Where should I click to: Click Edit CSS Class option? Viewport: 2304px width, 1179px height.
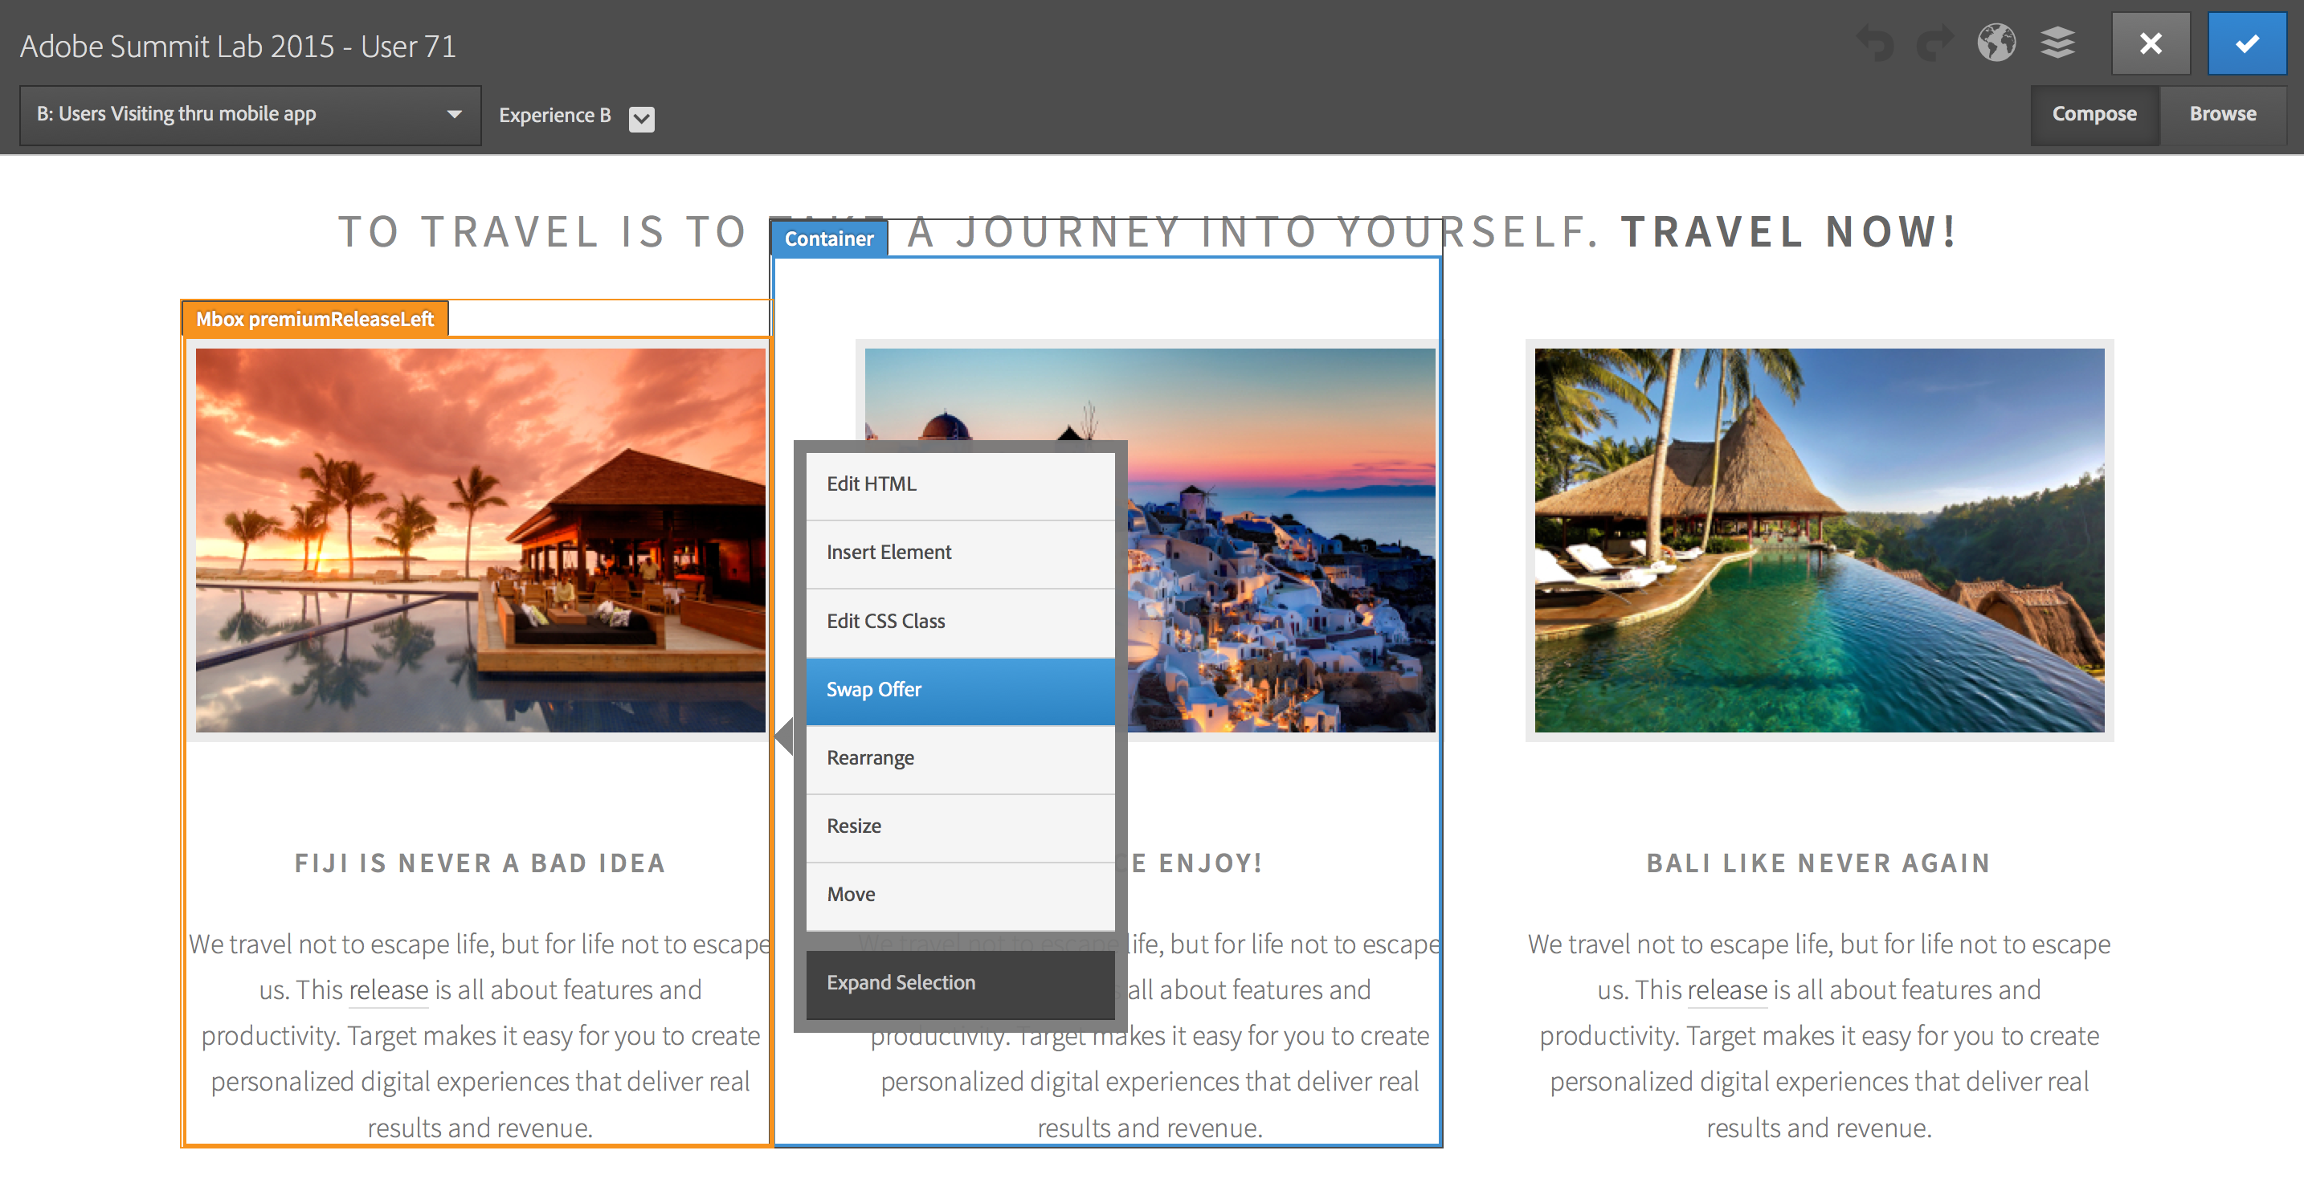point(960,622)
